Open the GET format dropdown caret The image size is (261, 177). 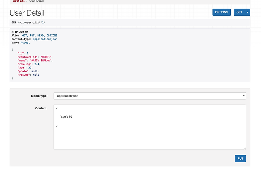(247, 12)
